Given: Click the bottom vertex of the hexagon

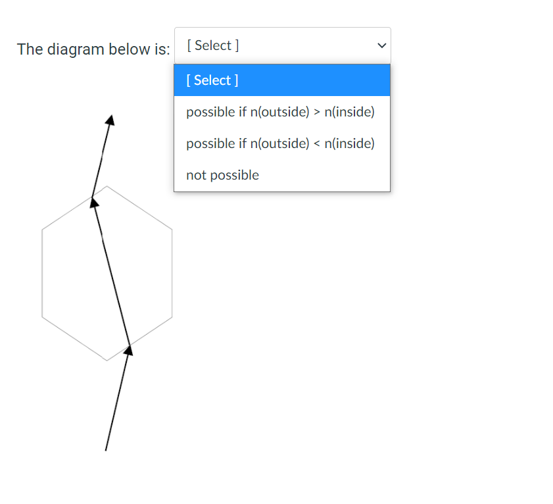Looking at the screenshot, I should tap(107, 359).
